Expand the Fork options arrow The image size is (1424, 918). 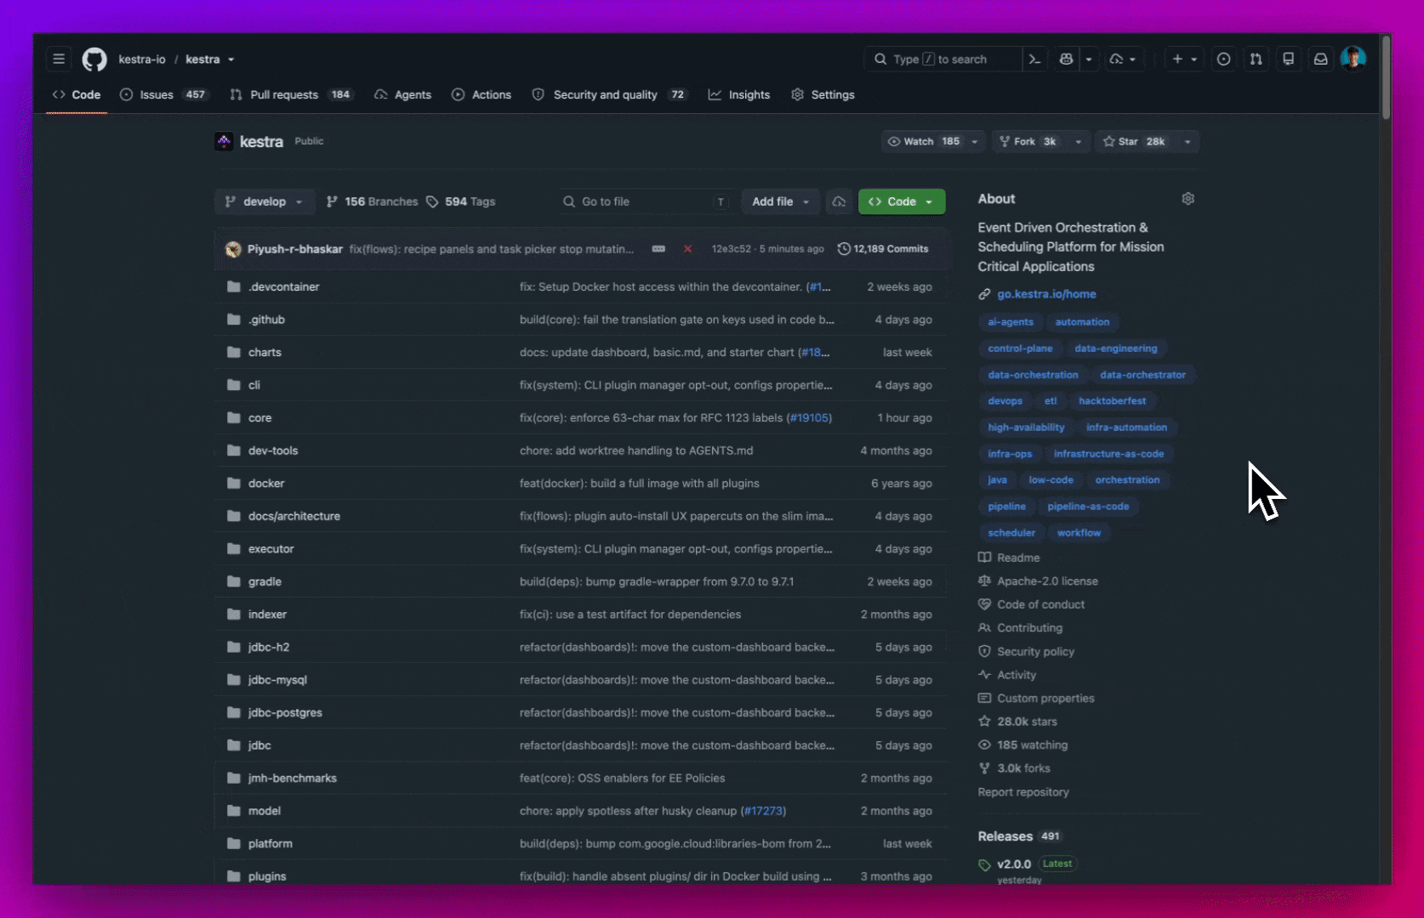tap(1079, 142)
